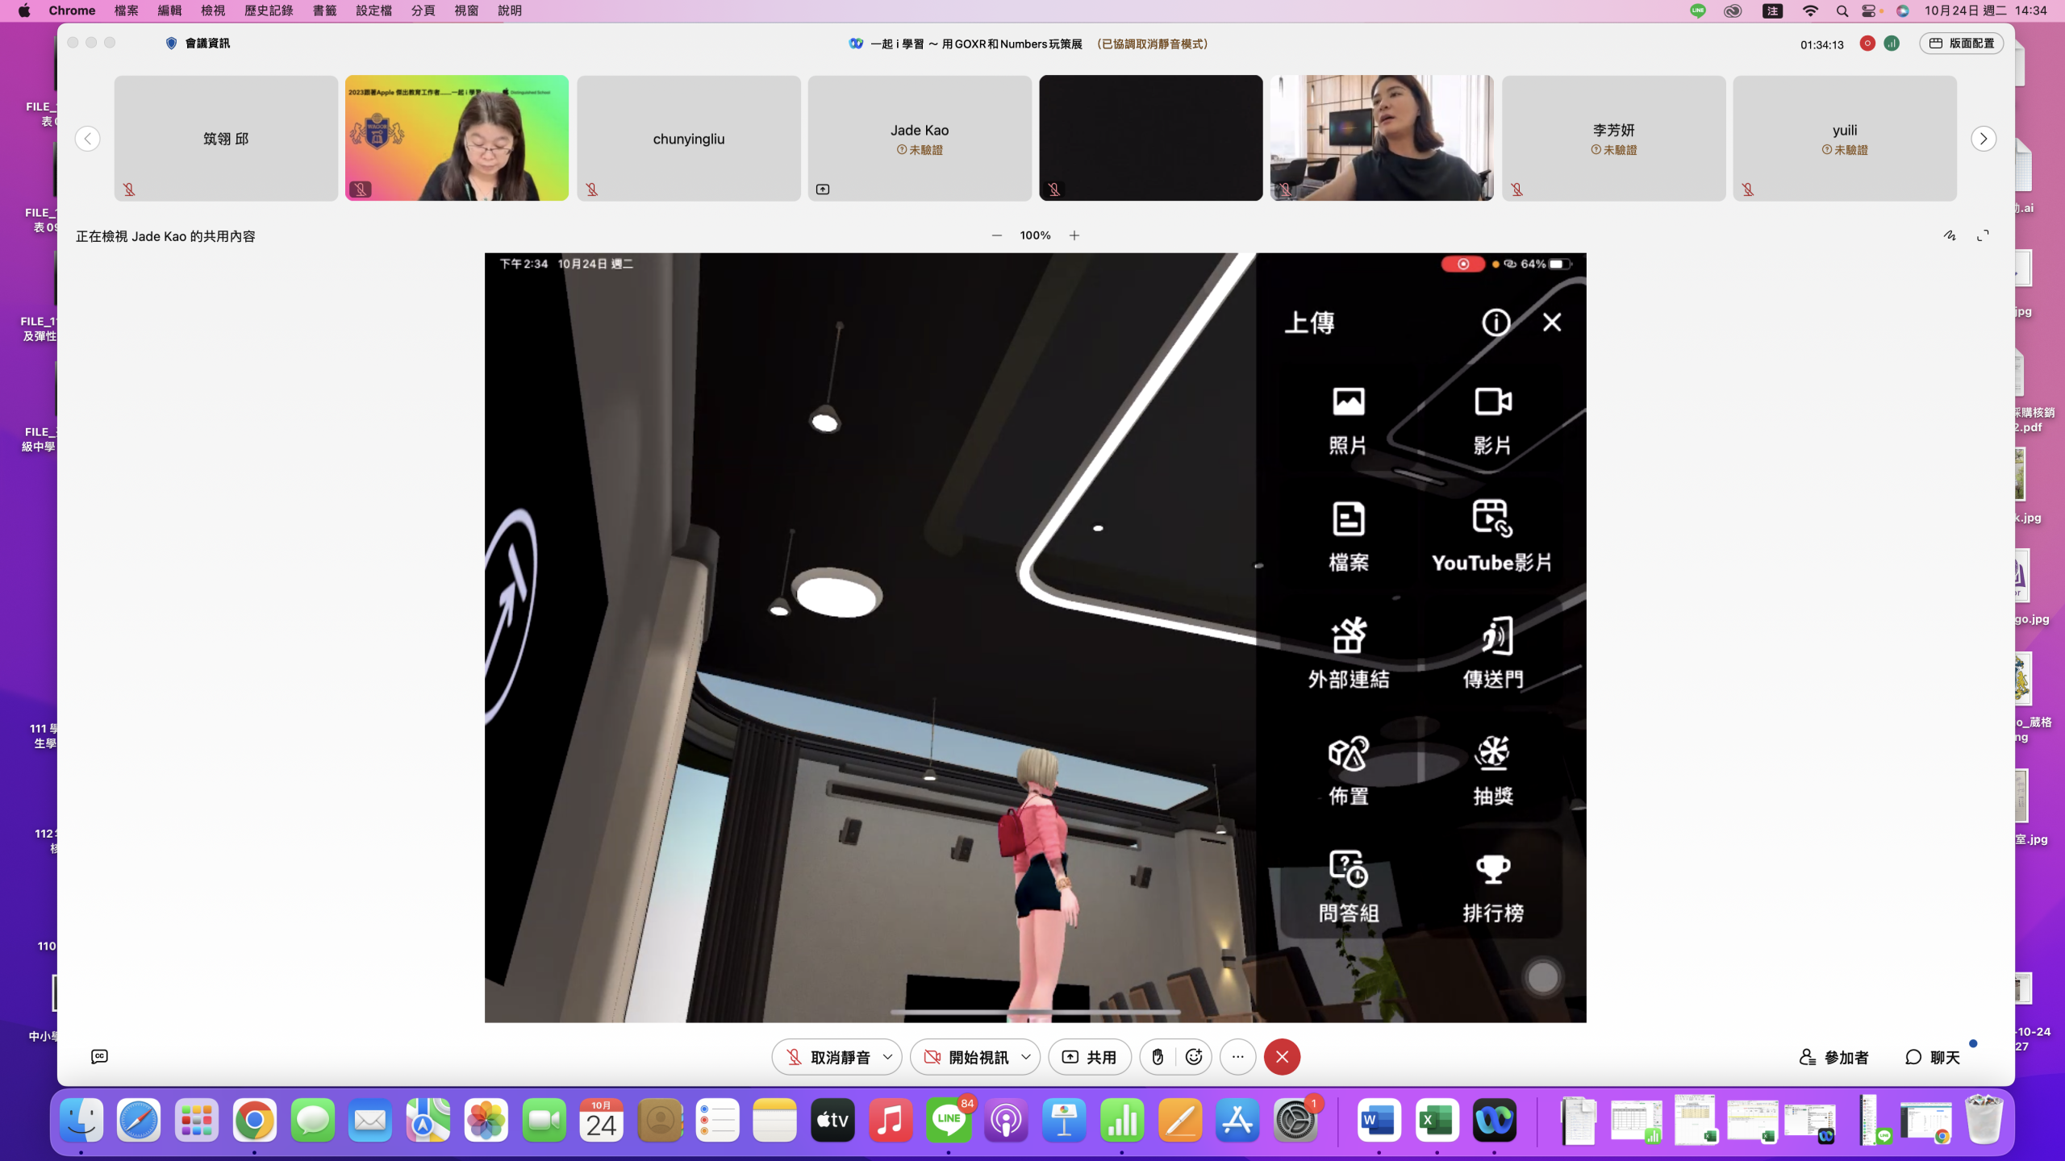Expand video options arrow beside 開始視訊

click(x=1026, y=1057)
